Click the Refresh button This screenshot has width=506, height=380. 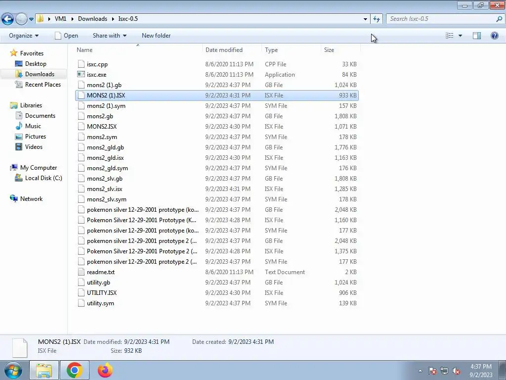[x=376, y=19]
